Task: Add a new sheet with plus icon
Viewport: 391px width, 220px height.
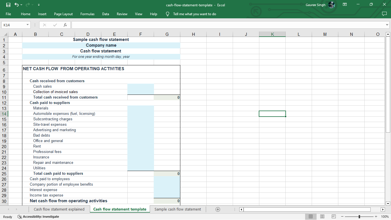Action: [x=218, y=209]
